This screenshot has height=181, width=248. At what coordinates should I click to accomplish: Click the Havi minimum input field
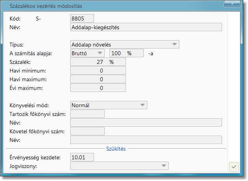(x=98, y=71)
